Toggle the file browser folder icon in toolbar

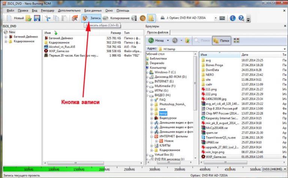tap(151, 18)
